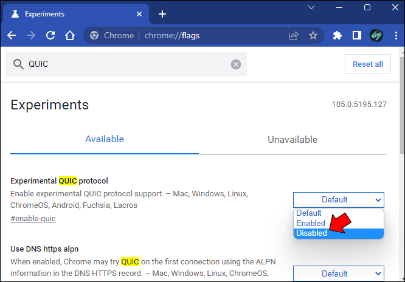
Task: Choose Enabled in the dropdown list
Action: 311,223
